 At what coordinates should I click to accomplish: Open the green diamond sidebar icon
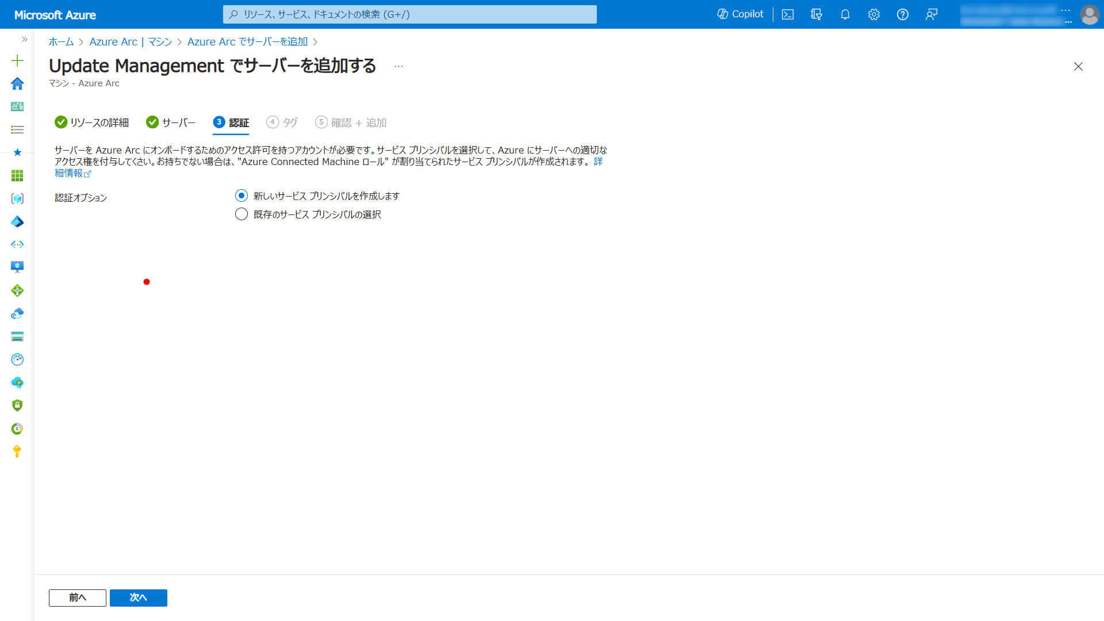pyautogui.click(x=17, y=290)
